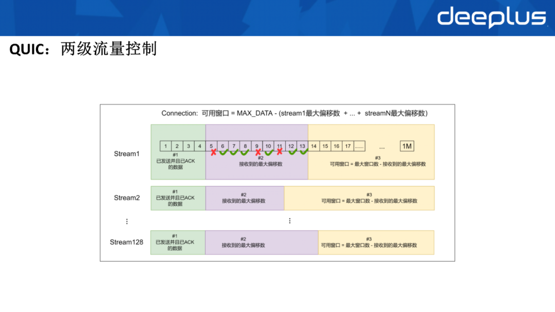Click the 1M box in Stream1
This screenshot has height=312, width=555.
(x=407, y=146)
